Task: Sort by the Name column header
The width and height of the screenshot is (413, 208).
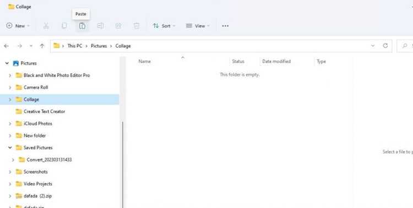Action: (145, 61)
